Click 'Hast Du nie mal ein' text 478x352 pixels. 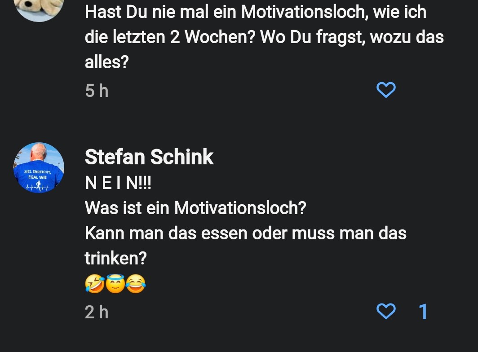coord(162,12)
